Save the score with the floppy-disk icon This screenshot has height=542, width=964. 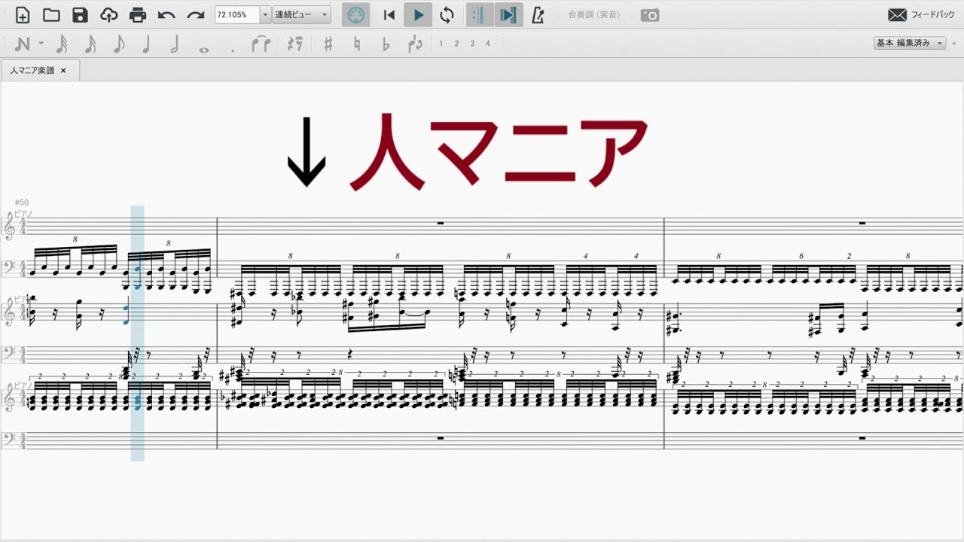tap(80, 15)
